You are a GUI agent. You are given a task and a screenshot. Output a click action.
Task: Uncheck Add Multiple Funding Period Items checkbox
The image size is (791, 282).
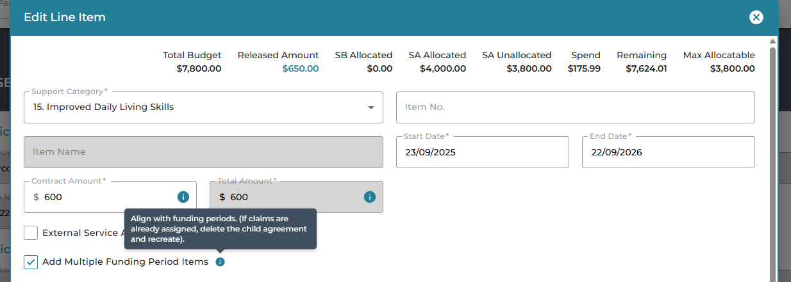31,262
